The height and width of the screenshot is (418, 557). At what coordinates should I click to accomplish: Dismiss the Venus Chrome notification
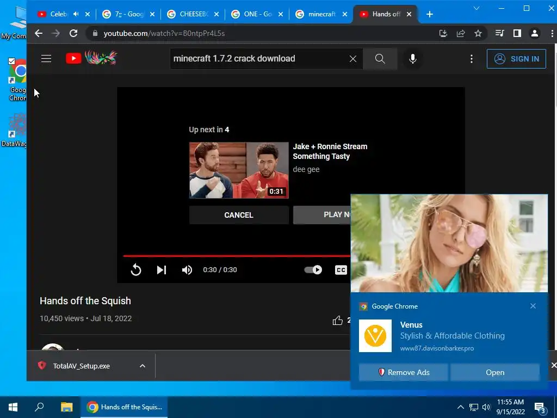[533, 306]
